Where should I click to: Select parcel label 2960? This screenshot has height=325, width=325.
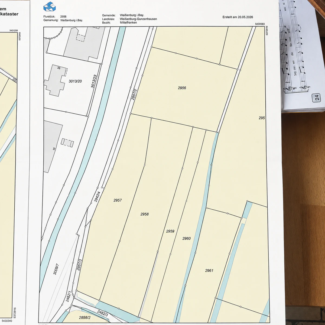(x=186, y=238)
